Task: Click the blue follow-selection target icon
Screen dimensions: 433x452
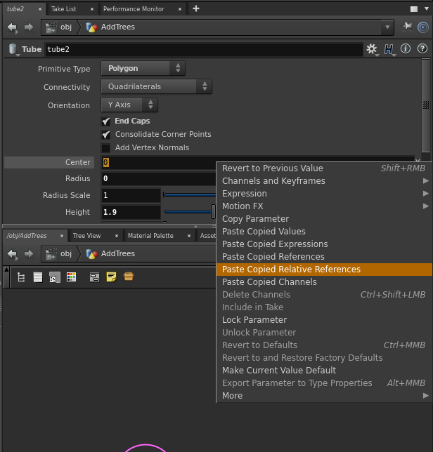Action: [423, 27]
